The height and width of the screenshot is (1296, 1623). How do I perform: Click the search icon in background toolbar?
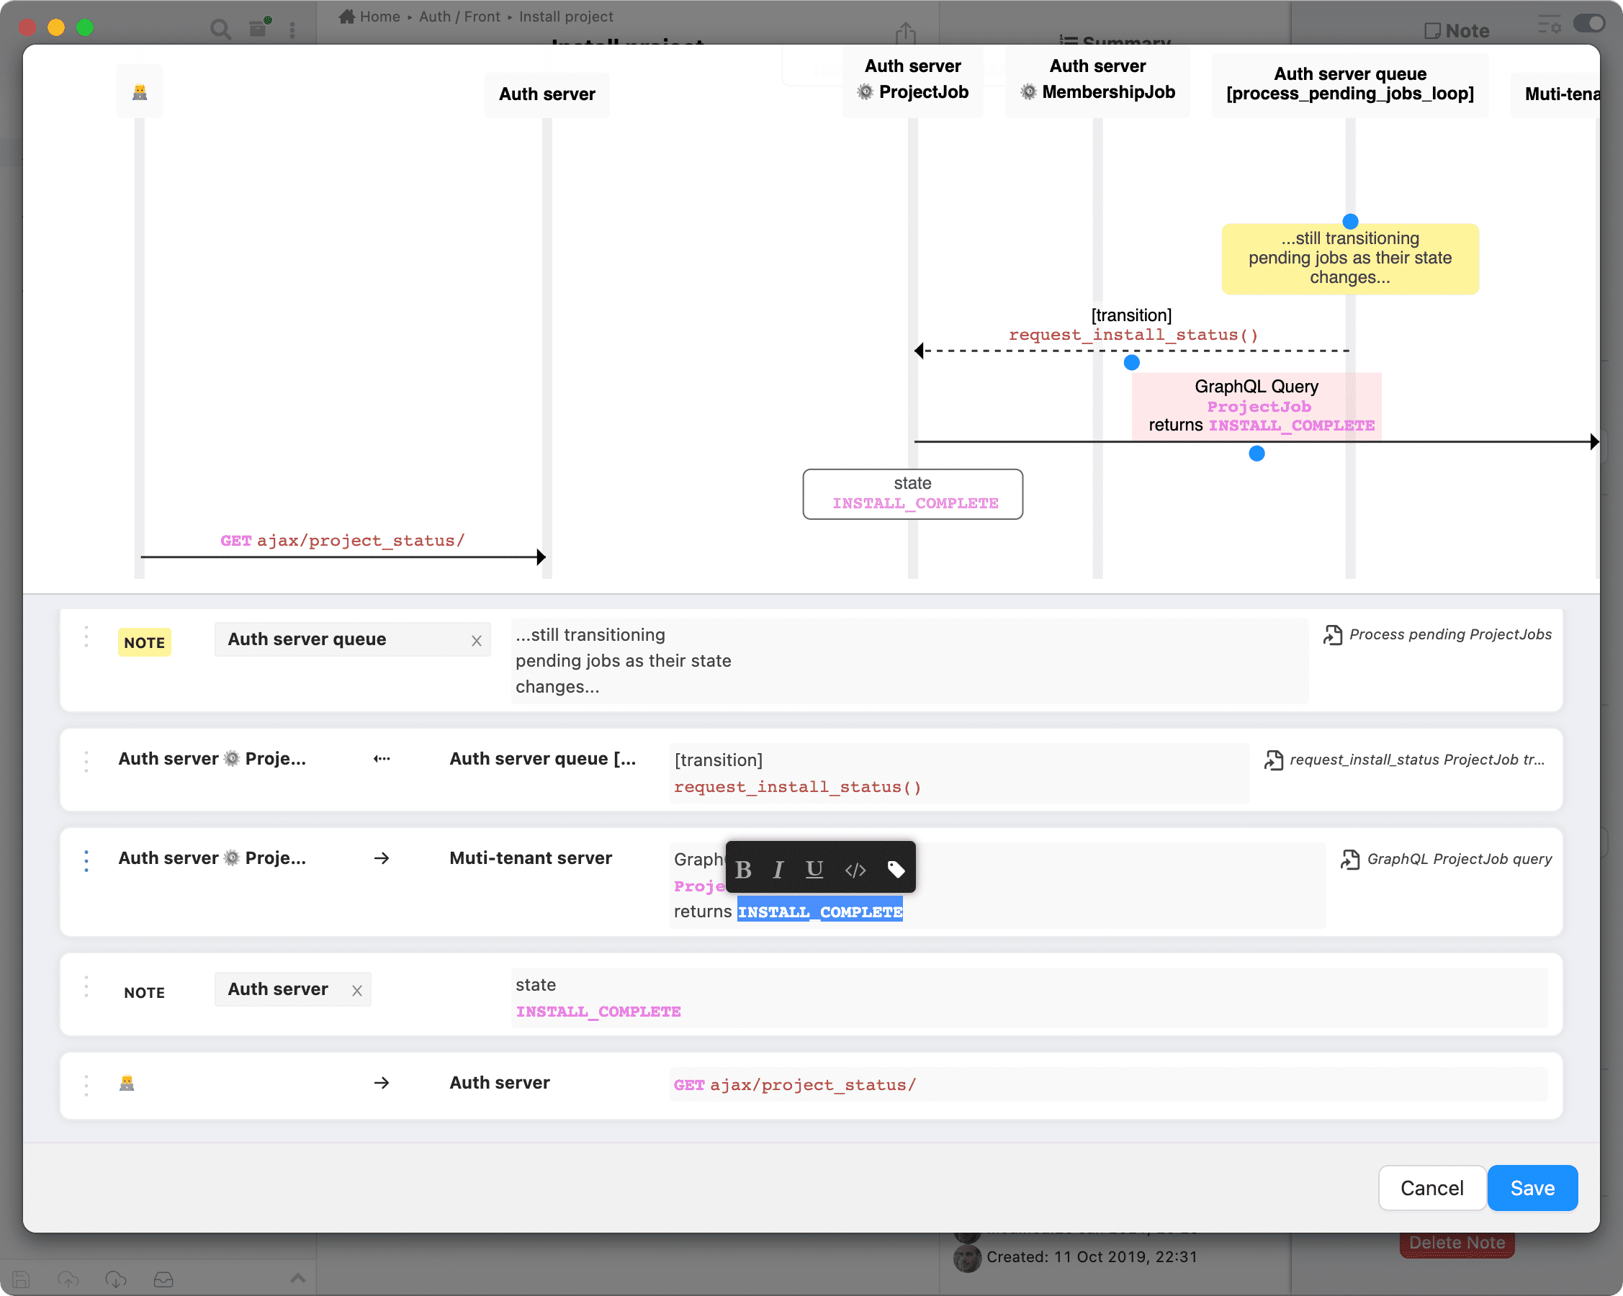220,29
